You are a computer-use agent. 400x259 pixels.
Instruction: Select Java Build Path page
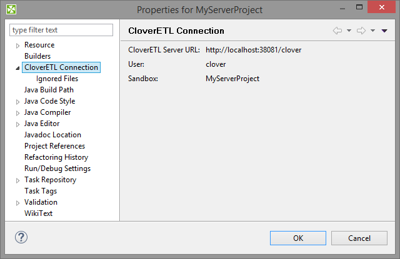click(49, 90)
